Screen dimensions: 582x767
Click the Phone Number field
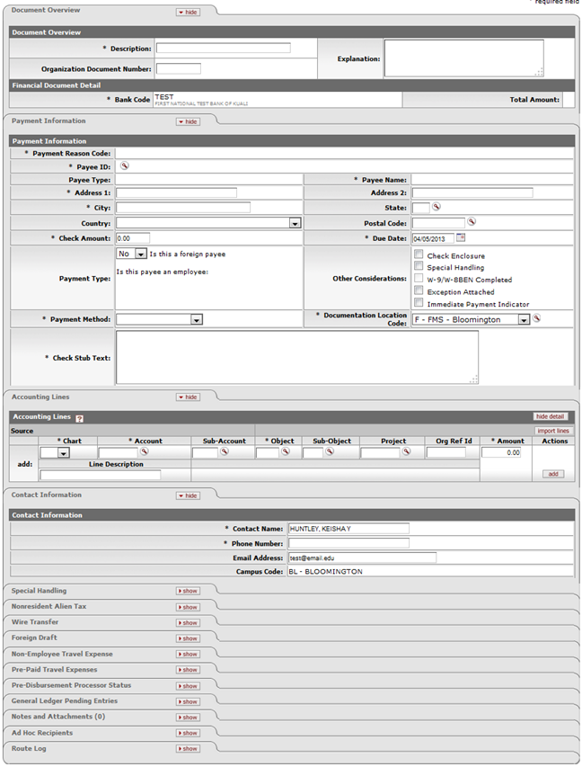(x=348, y=543)
